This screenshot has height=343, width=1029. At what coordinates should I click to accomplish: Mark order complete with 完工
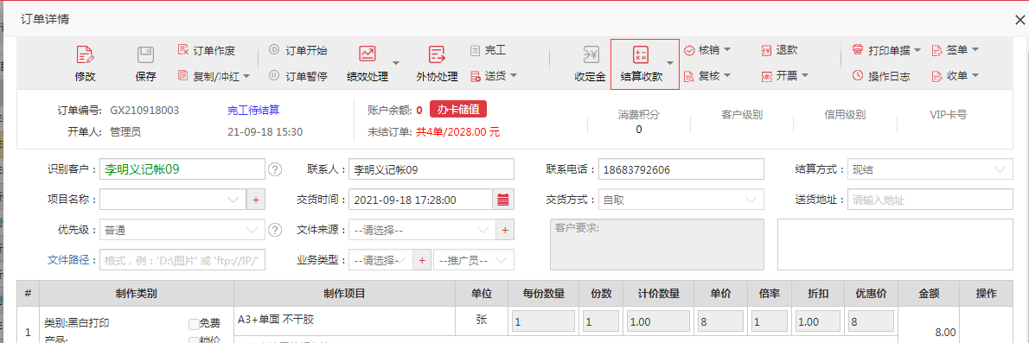[488, 50]
